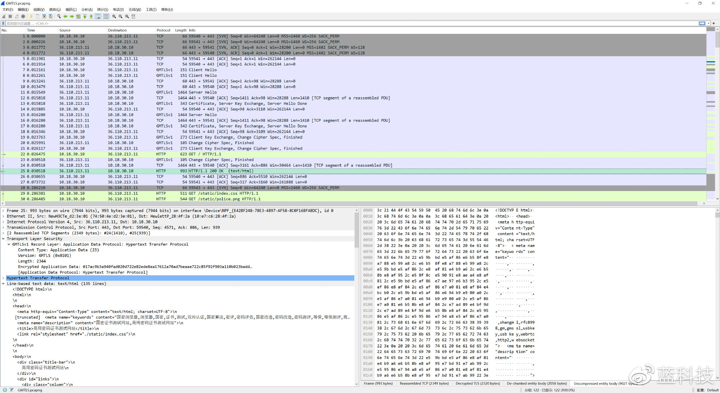720x393 pixels.
Task: Open the 分析(A) analyze menu
Action: (x=87, y=9)
